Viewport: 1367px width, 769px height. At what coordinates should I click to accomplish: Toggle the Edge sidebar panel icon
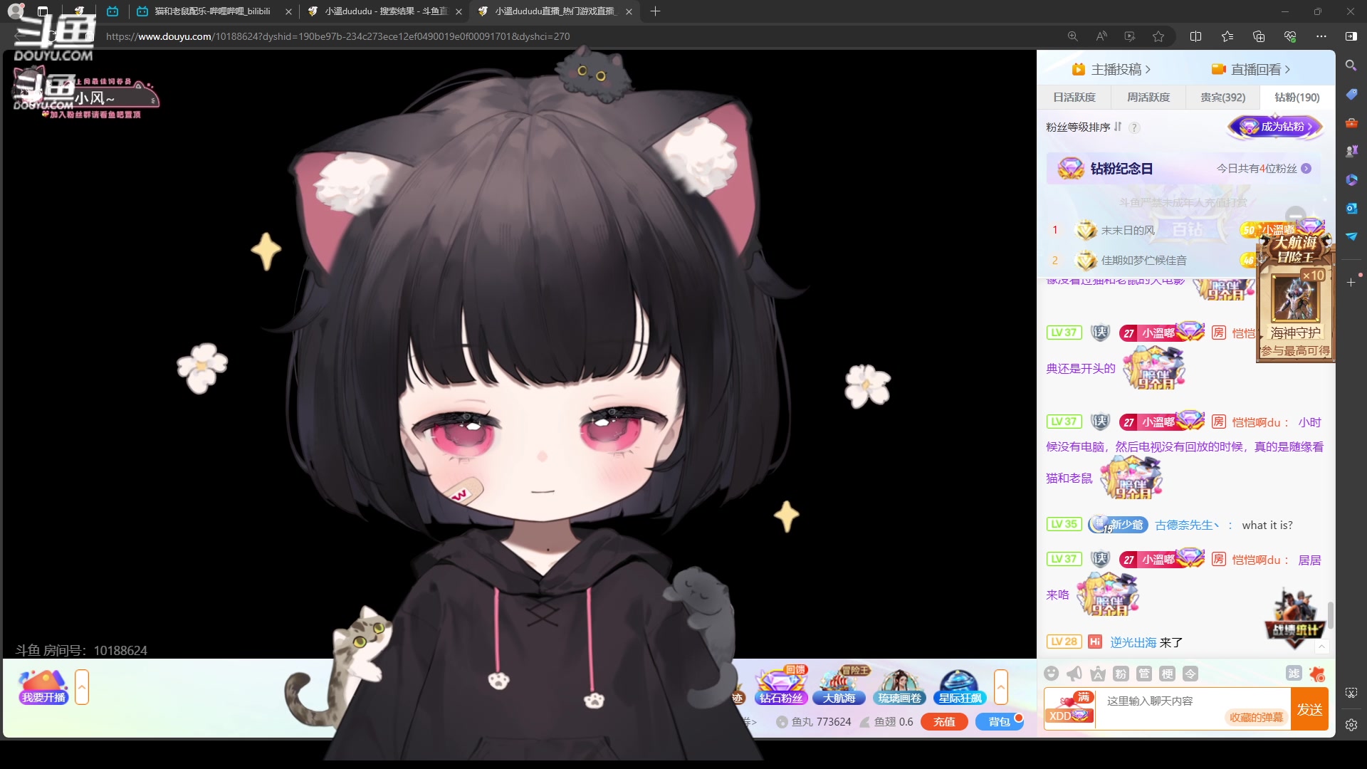[1351, 36]
